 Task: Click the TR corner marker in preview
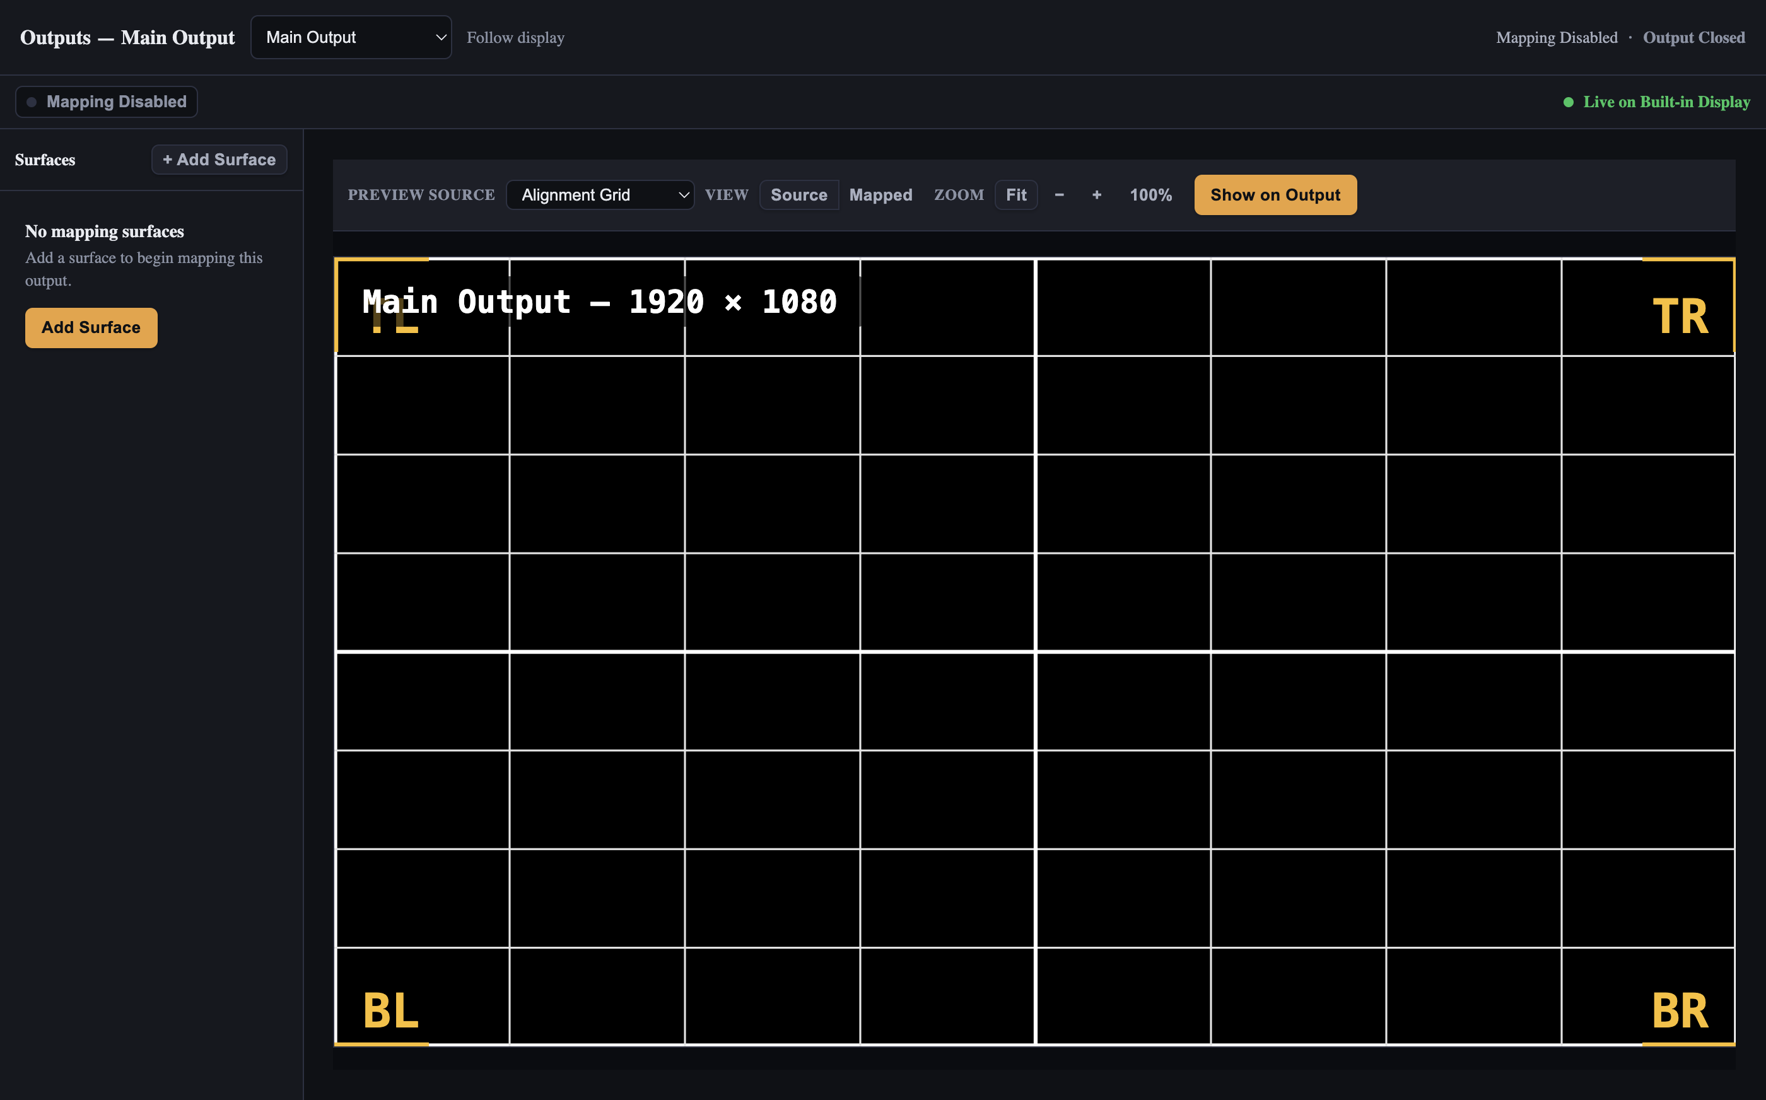(x=1680, y=317)
